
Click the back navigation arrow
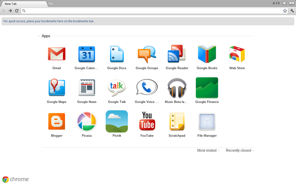click(4, 11)
